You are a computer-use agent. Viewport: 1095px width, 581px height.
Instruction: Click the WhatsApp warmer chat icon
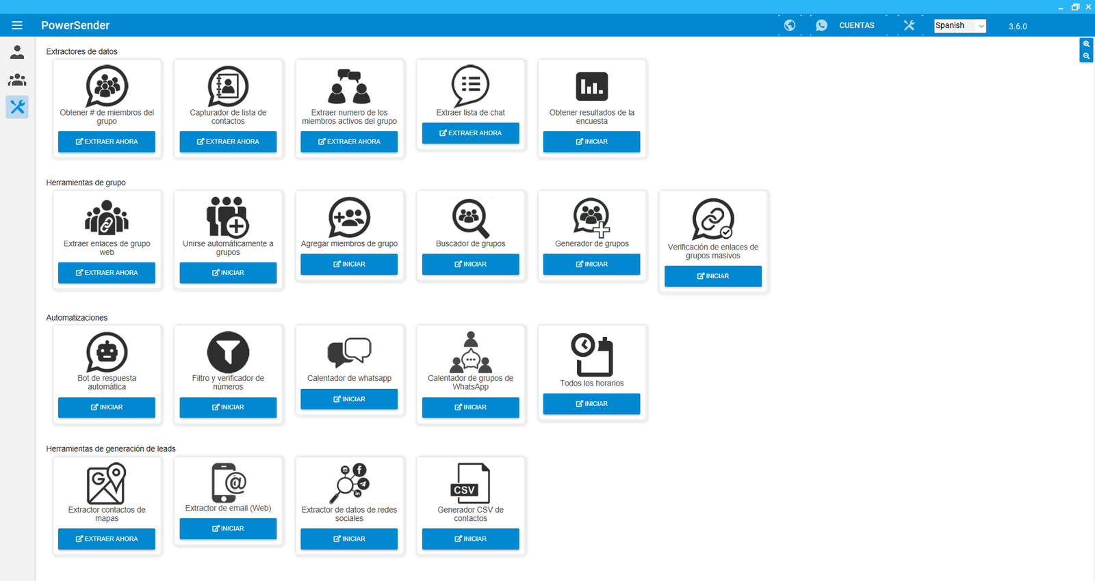click(349, 352)
